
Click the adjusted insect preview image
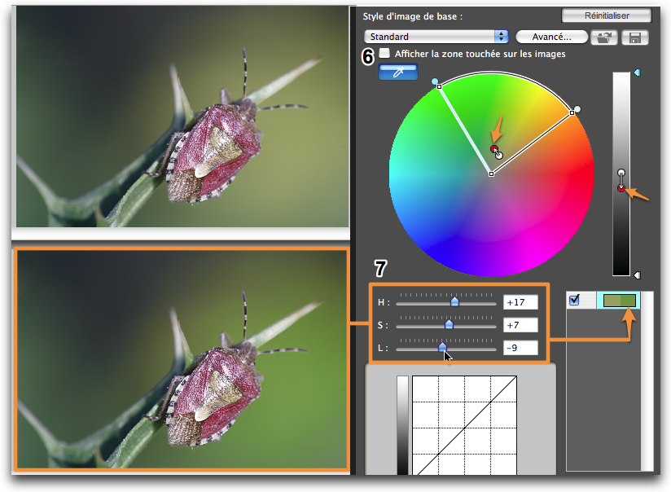(182, 359)
